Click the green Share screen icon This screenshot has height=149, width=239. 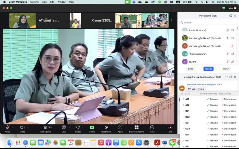92,128
